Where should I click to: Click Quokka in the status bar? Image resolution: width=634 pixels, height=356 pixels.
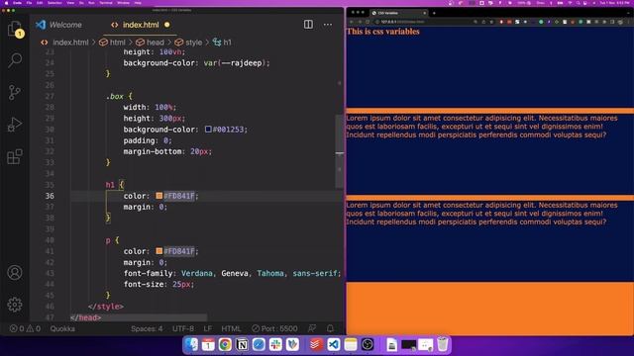tap(62, 328)
